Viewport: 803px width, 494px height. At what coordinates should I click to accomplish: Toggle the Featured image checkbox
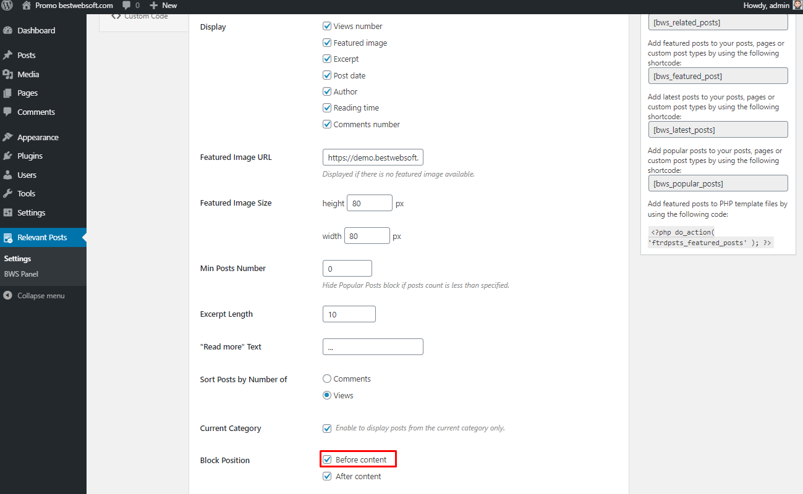tap(327, 43)
